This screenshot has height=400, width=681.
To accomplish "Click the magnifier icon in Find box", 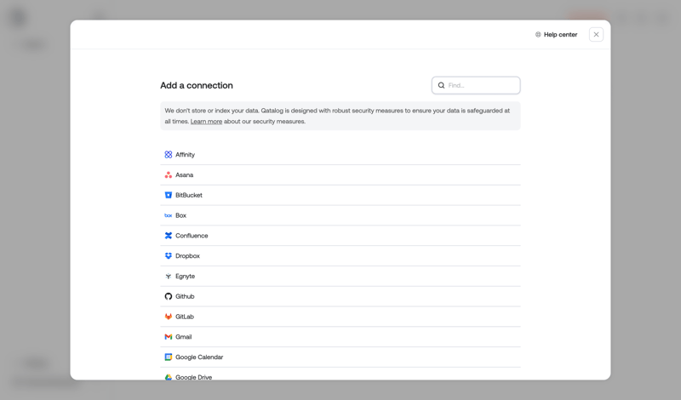I will pos(441,85).
